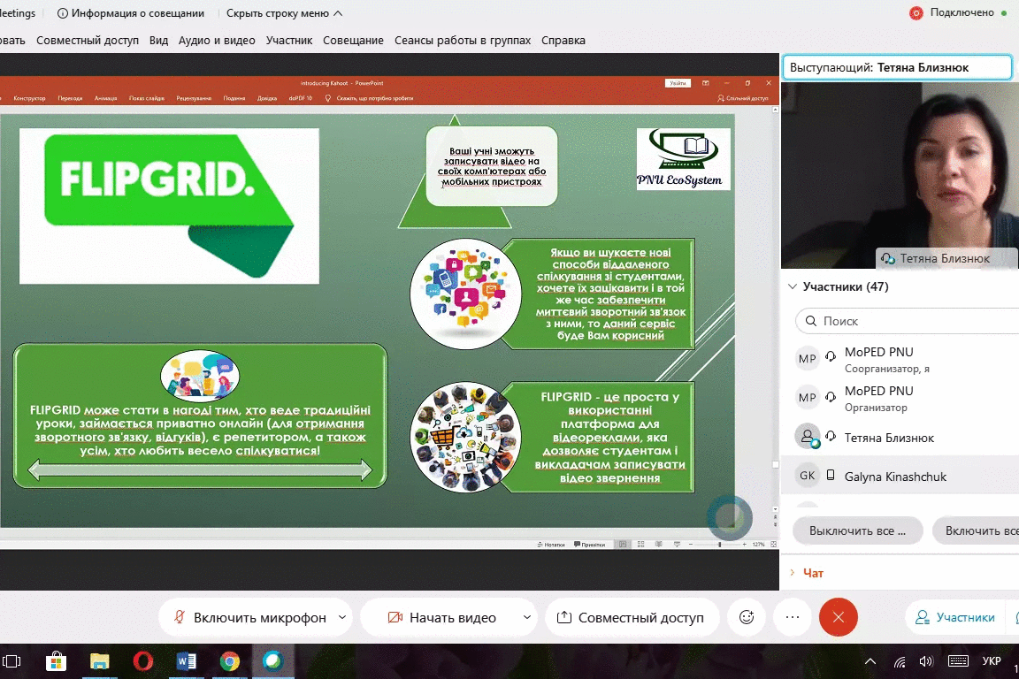
Task: Expand the Чат panel
Action: coord(812,573)
